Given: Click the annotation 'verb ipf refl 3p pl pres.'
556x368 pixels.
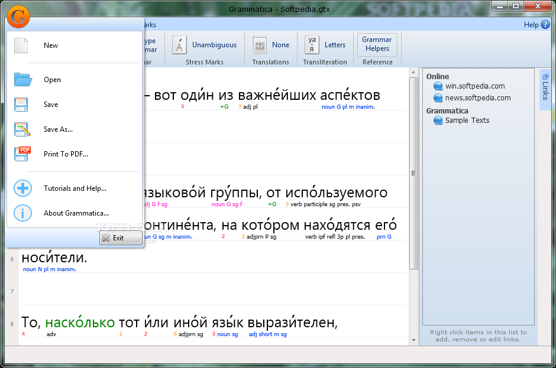Looking at the screenshot, I should tap(335, 237).
